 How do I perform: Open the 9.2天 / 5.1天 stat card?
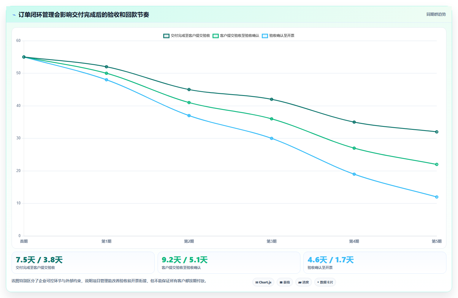(x=229, y=263)
